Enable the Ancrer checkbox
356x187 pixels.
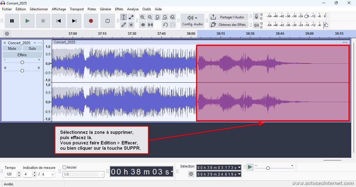65,168
